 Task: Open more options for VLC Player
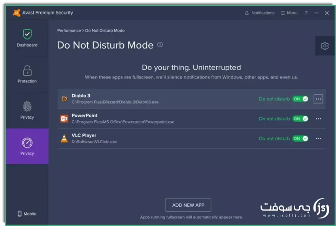[318, 138]
